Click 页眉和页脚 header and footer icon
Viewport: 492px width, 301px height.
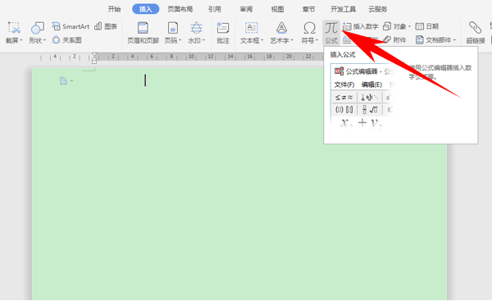143,28
